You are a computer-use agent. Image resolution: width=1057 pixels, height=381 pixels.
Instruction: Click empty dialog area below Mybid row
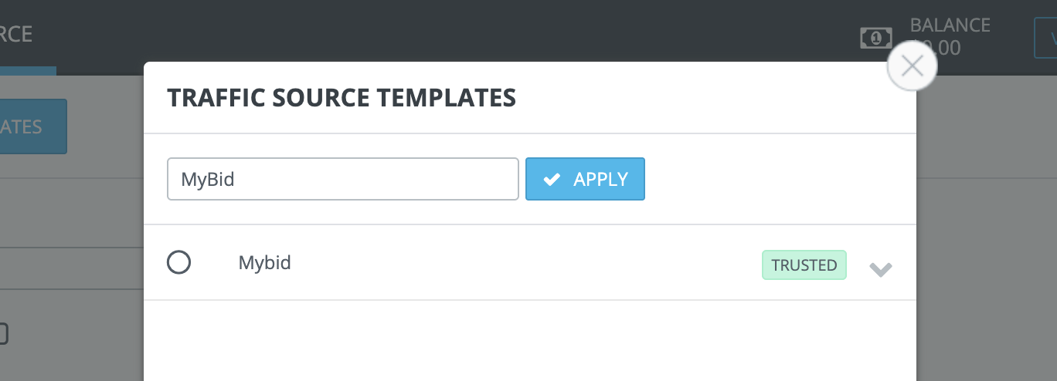pos(530,340)
